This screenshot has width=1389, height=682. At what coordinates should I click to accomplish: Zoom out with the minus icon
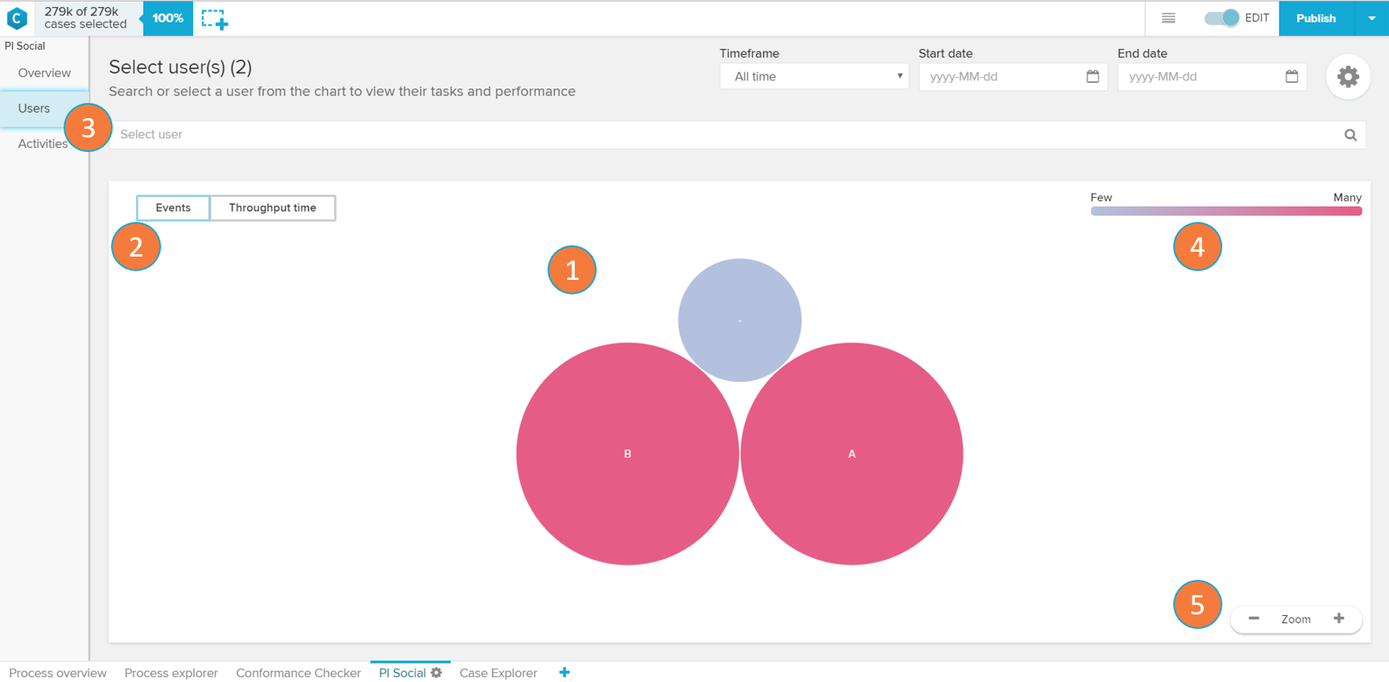point(1254,618)
